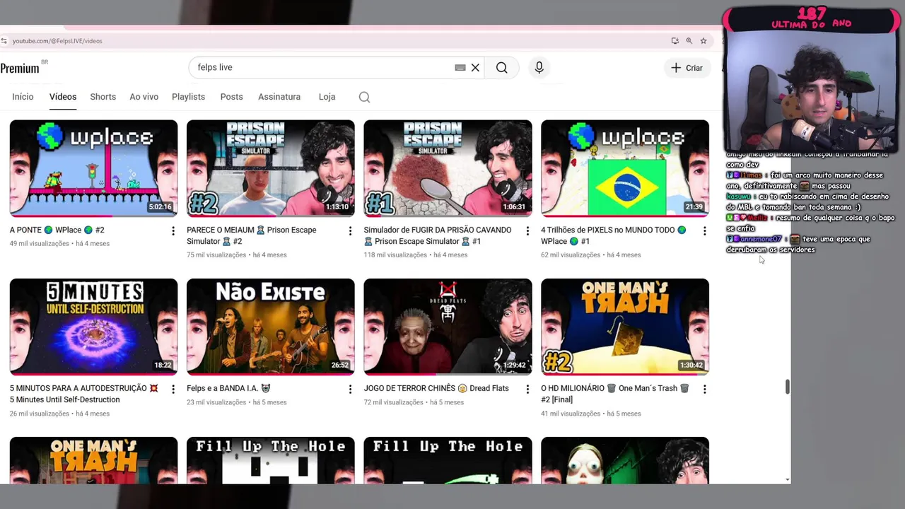Click chat username kasuwu
This screenshot has height=509, width=905.
739,197
